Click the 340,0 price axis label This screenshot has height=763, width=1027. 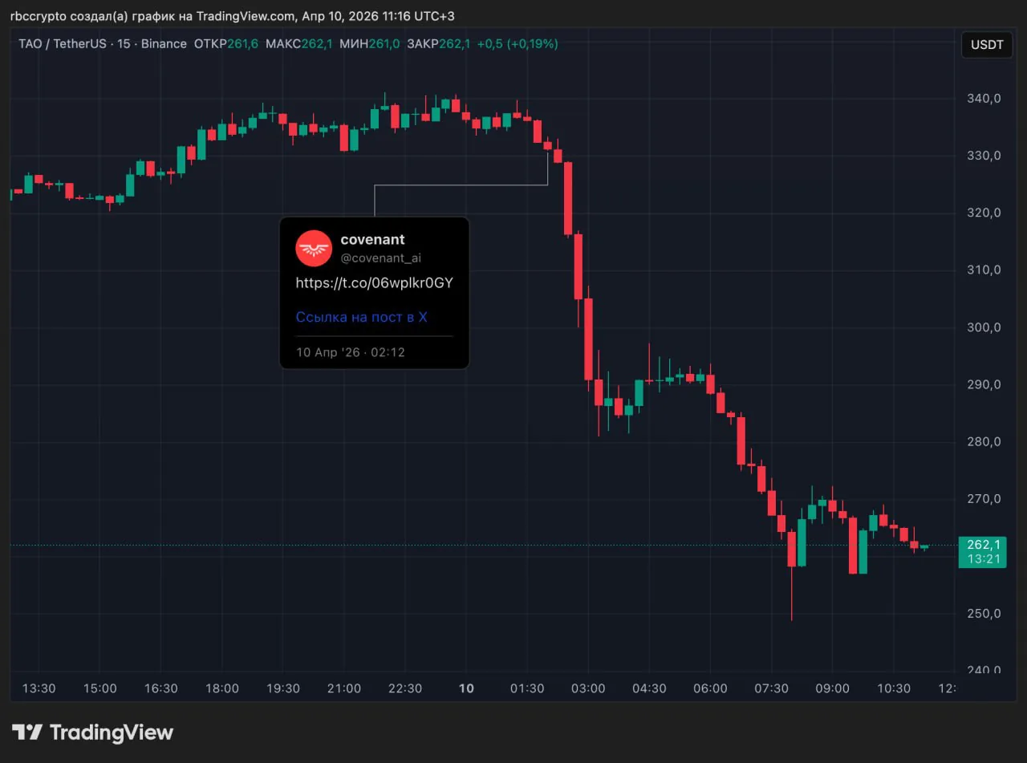coord(982,99)
